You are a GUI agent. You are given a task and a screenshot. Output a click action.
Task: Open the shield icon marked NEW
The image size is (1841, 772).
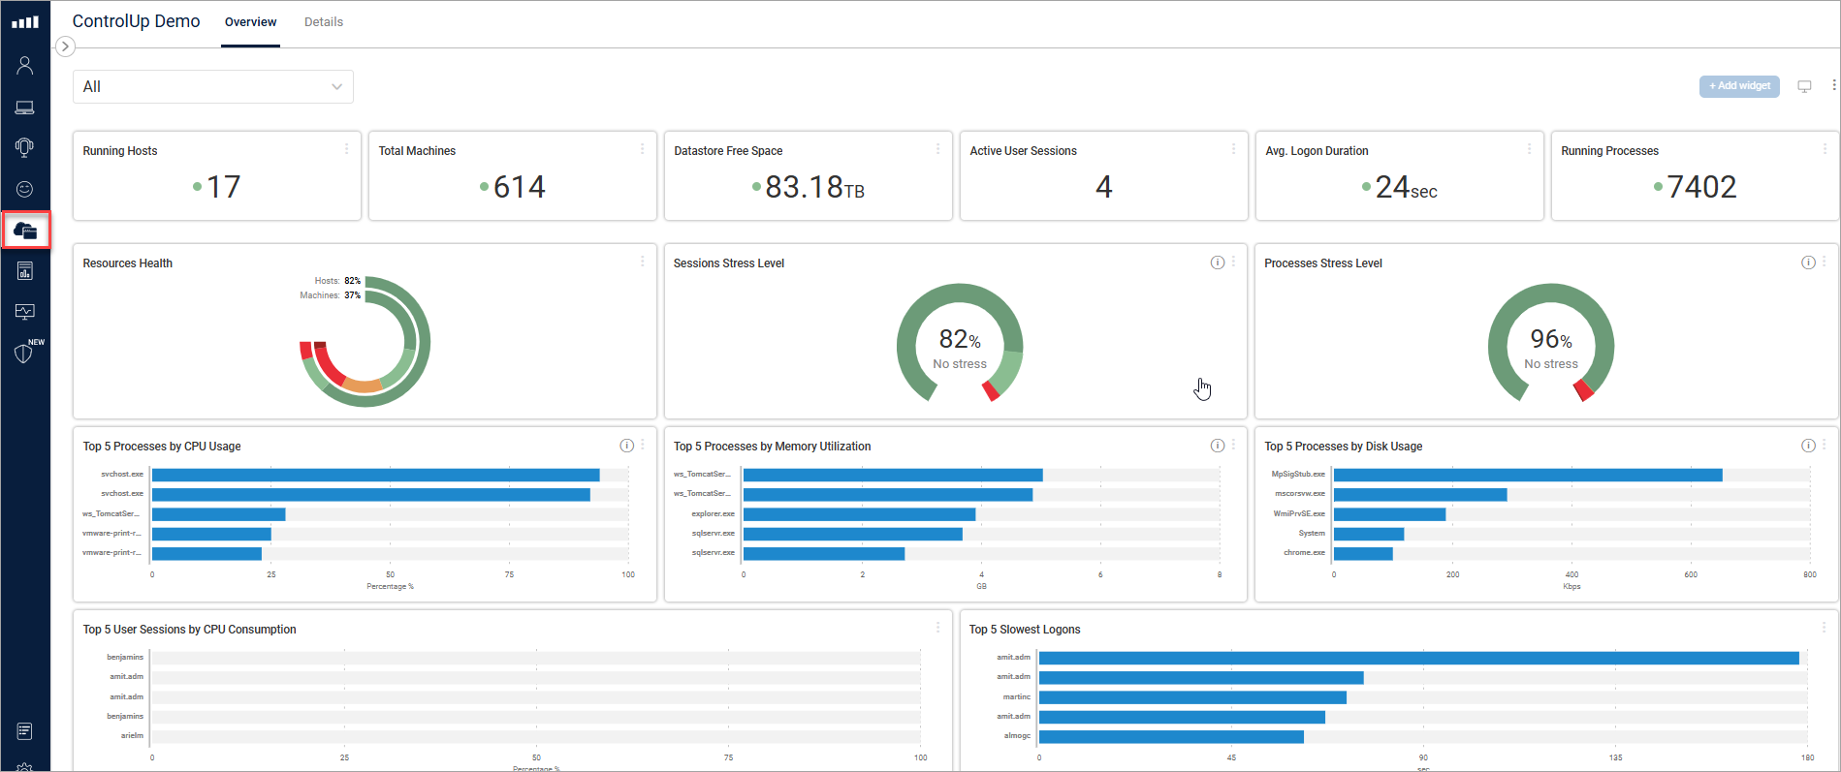coord(25,354)
